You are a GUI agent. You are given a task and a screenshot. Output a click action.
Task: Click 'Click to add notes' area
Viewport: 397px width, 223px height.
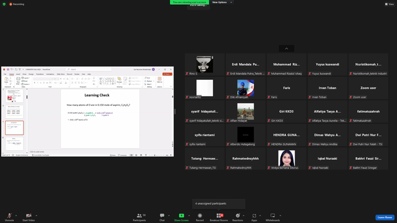click(37, 152)
